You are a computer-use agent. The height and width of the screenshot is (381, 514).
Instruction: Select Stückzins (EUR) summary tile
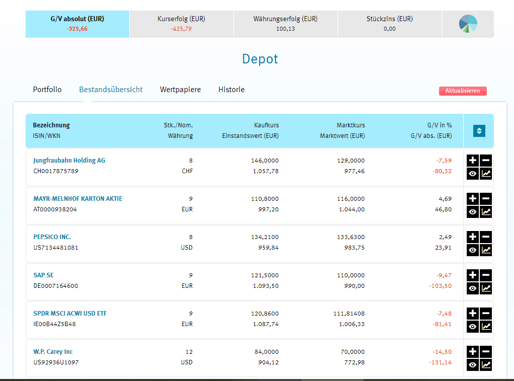pos(390,24)
